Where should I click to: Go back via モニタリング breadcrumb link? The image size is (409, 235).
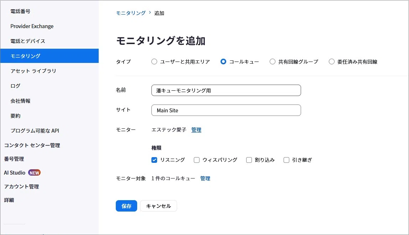(x=131, y=13)
